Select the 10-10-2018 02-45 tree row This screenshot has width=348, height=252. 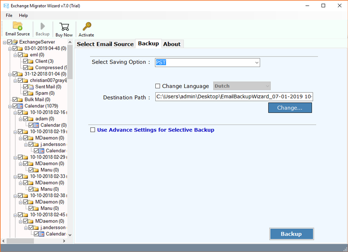click(48, 215)
